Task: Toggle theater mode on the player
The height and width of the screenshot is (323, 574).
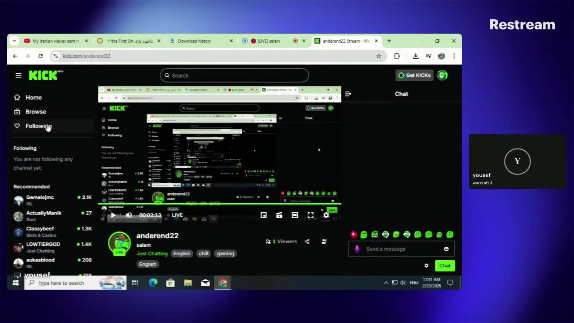Action: [x=295, y=215]
